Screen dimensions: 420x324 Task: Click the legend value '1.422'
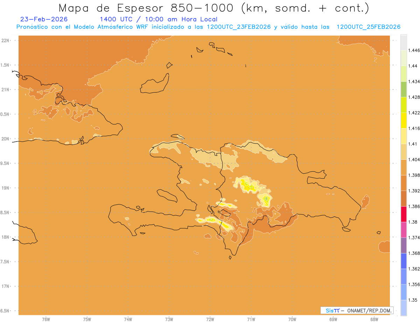click(414, 113)
